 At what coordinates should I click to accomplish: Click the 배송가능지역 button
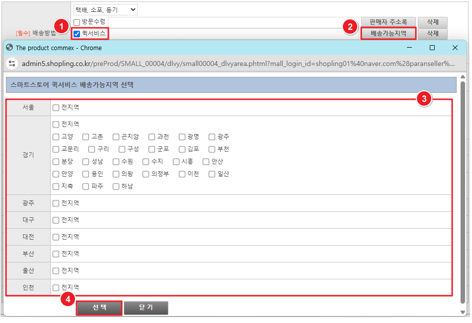coord(388,34)
